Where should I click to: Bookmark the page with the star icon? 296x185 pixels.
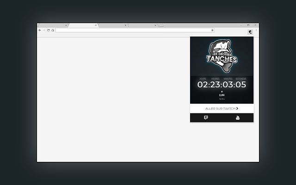point(212,30)
